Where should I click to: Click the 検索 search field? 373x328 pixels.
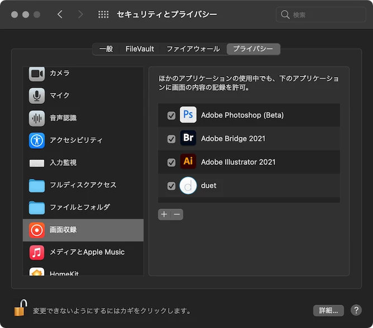click(321, 15)
